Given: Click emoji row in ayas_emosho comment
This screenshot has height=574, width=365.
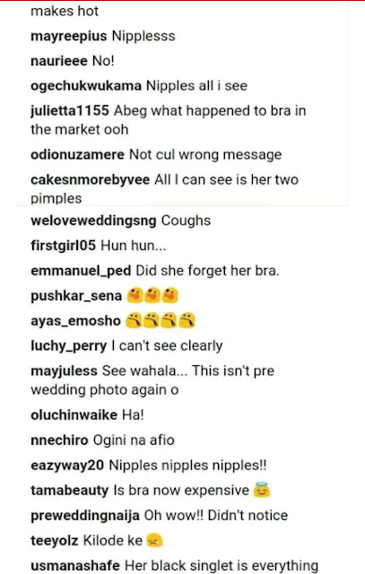Looking at the screenshot, I should tap(161, 321).
